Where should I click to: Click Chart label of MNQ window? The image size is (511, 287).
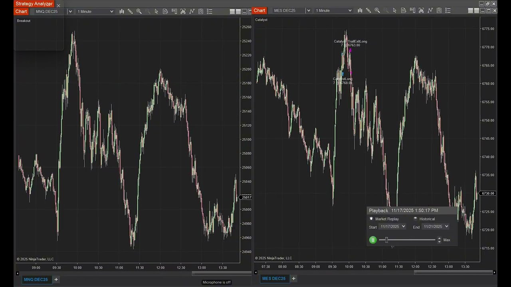tap(21, 12)
